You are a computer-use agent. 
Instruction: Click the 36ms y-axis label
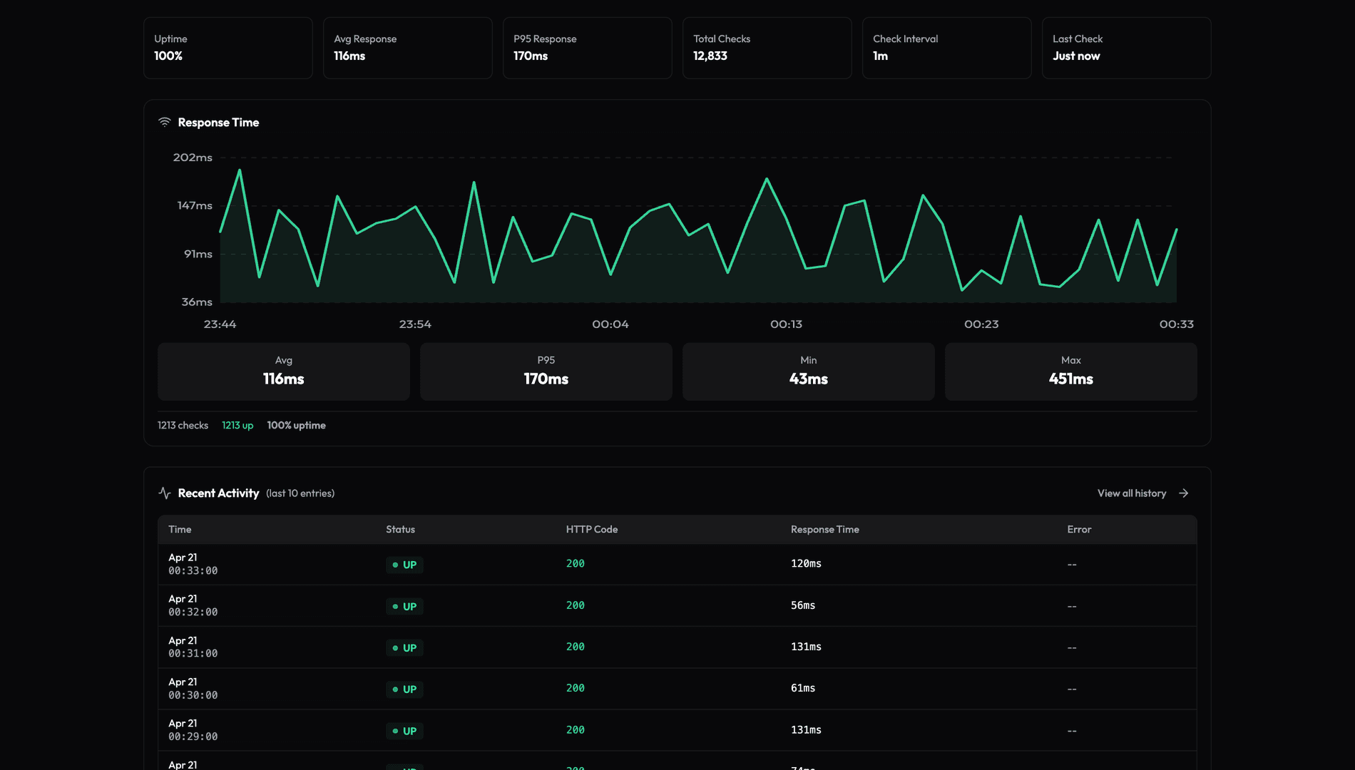pyautogui.click(x=197, y=302)
